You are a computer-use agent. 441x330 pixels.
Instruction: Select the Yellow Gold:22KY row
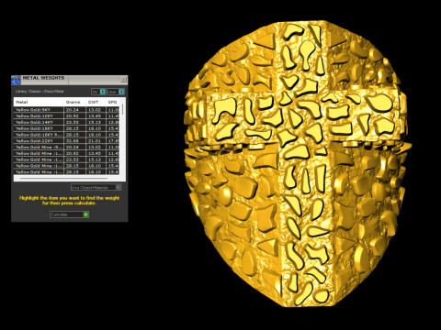click(66, 141)
